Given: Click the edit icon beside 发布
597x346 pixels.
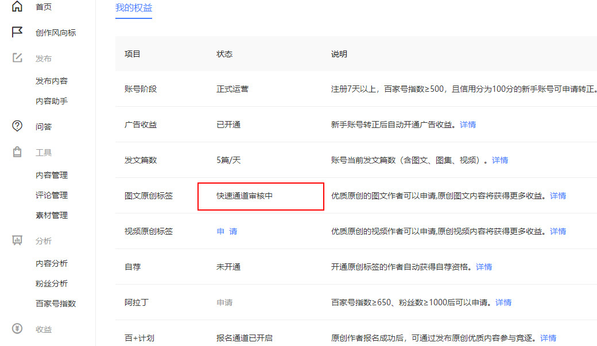Looking at the screenshot, I should (17, 58).
